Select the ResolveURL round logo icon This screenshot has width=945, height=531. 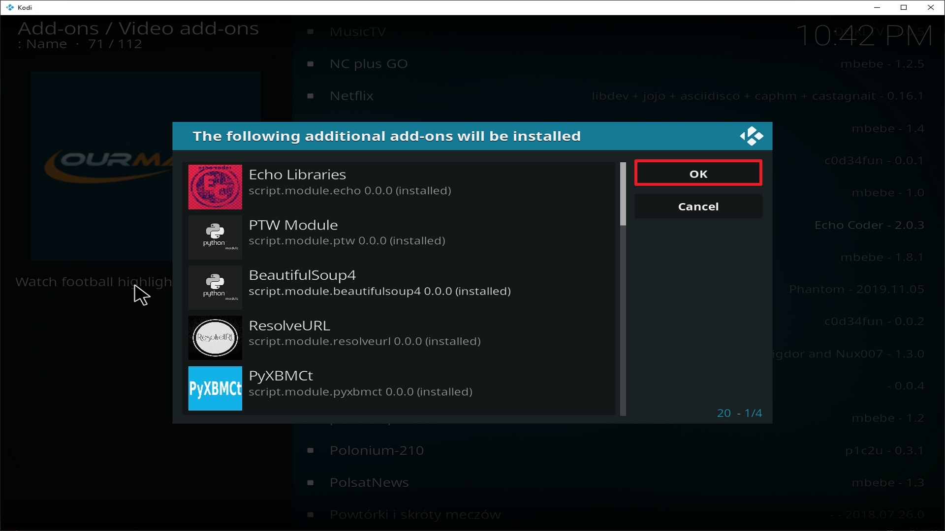pyautogui.click(x=215, y=338)
